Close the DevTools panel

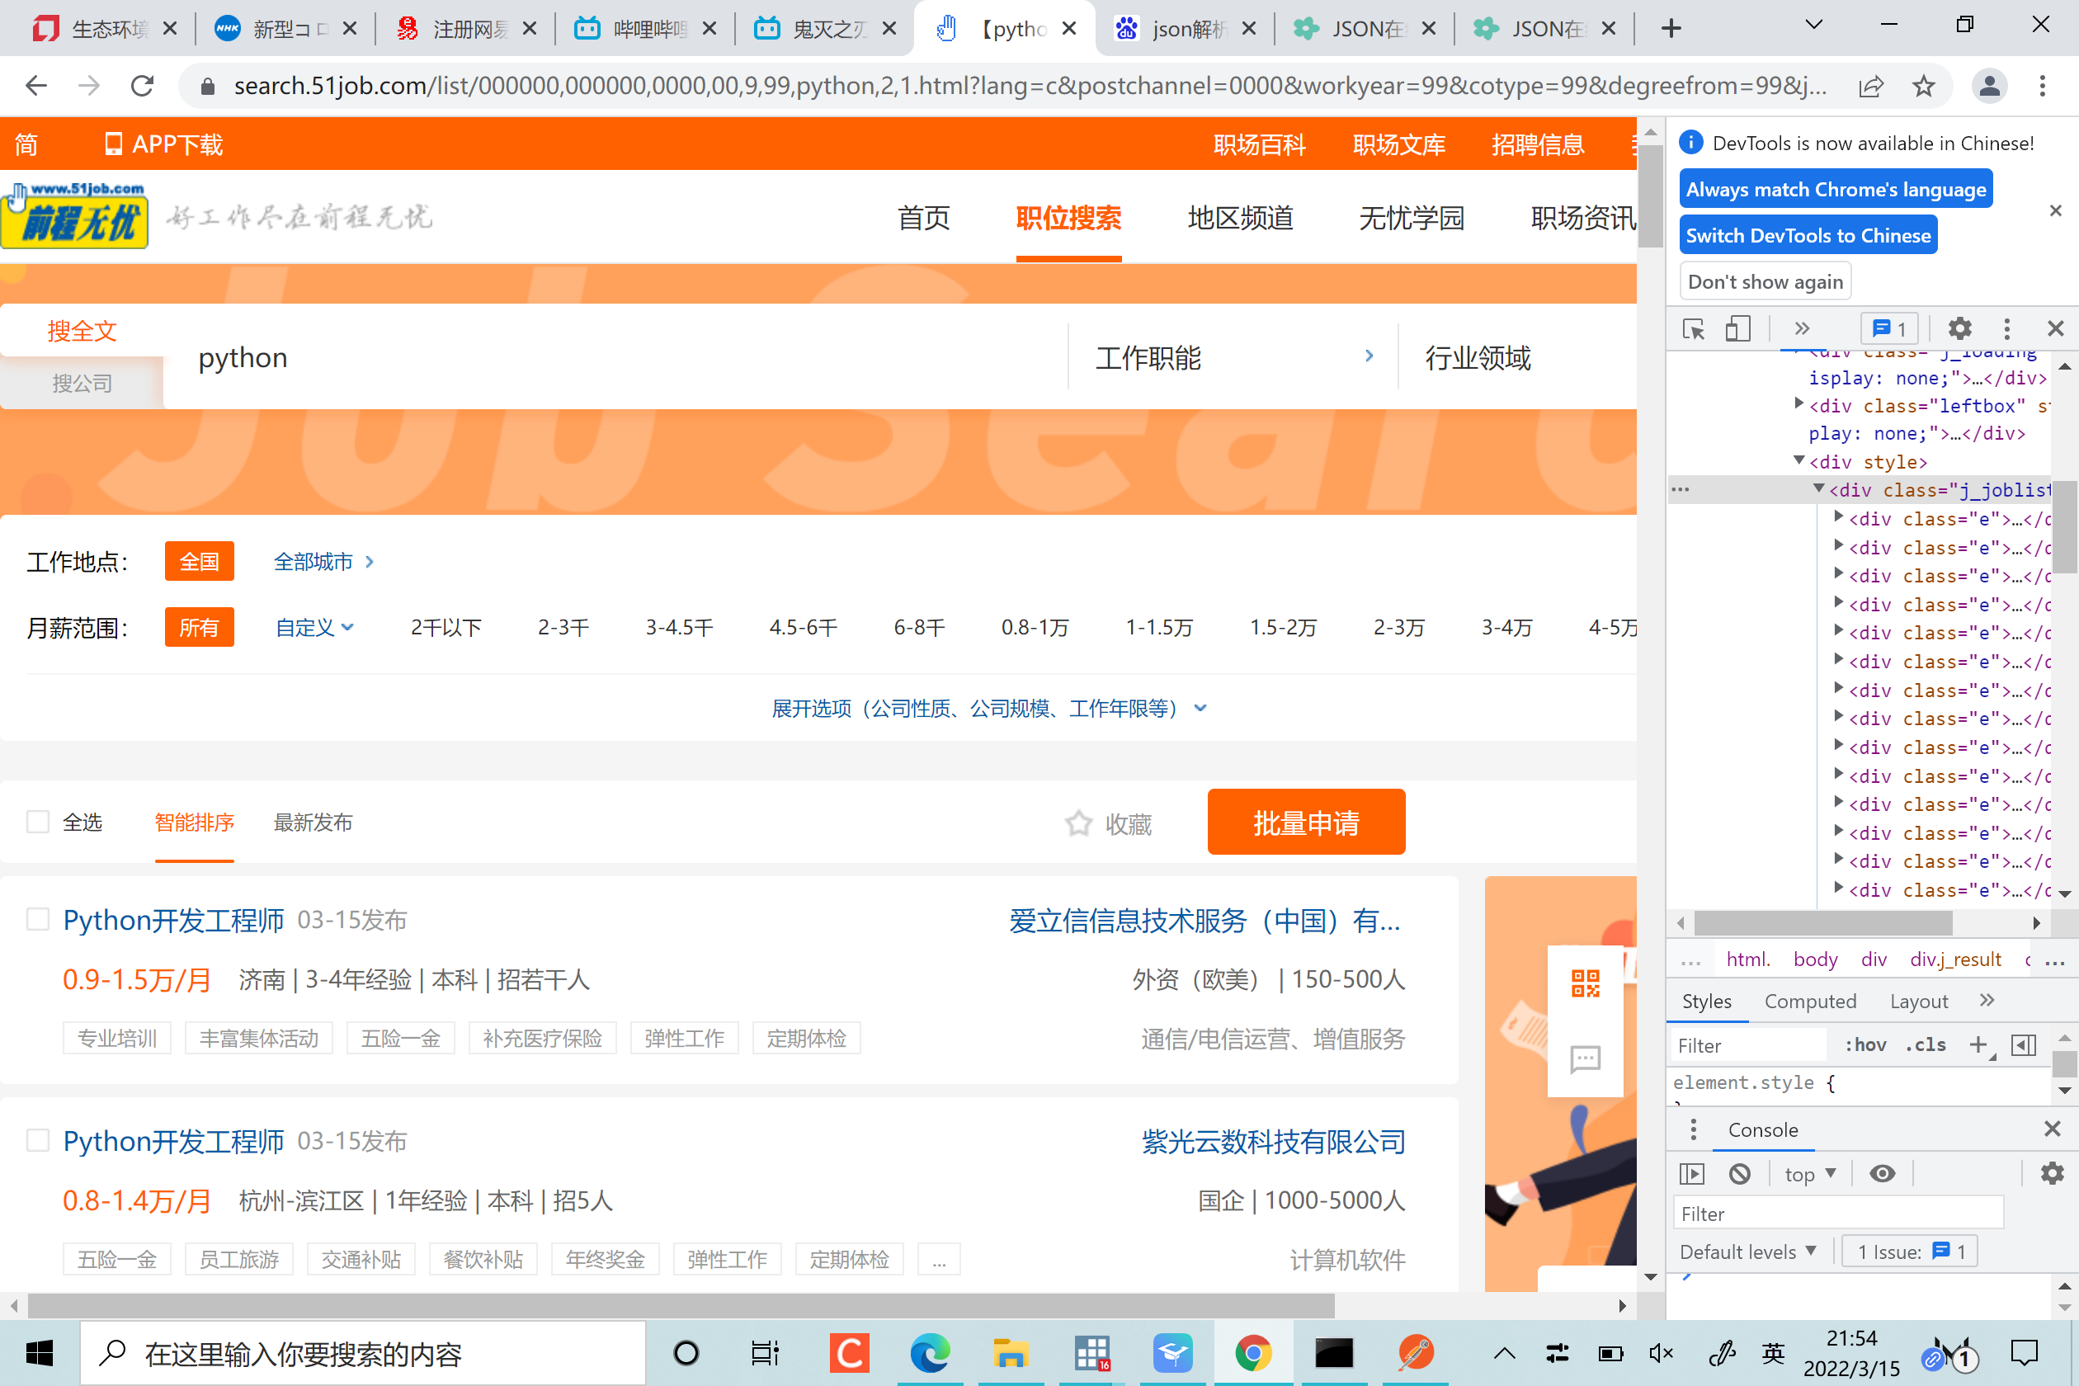point(2055,329)
